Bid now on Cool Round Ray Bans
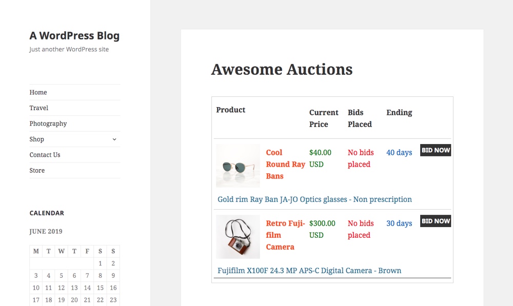Image resolution: width=513 pixels, height=306 pixels. [x=436, y=150]
